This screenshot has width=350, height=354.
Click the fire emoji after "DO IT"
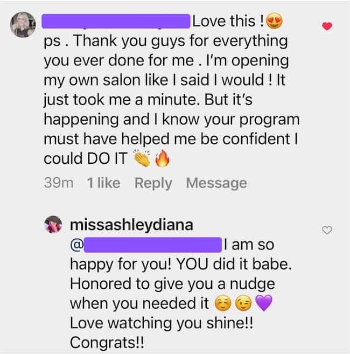click(162, 158)
